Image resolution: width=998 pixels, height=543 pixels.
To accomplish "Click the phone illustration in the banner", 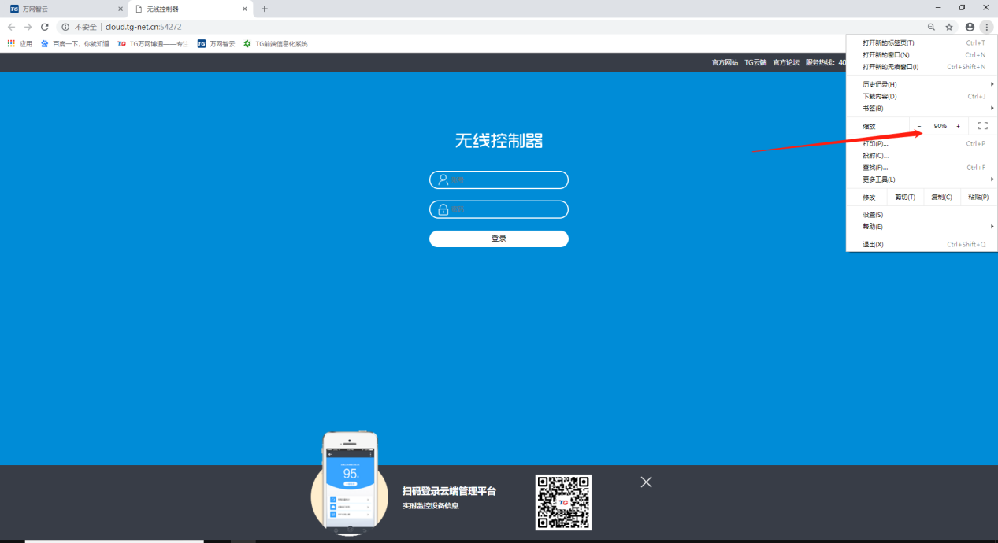I will point(350,482).
